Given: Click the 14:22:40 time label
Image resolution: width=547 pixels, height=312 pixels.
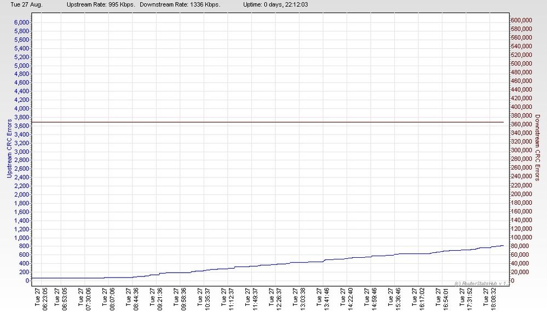Looking at the screenshot, I should pos(350,299).
